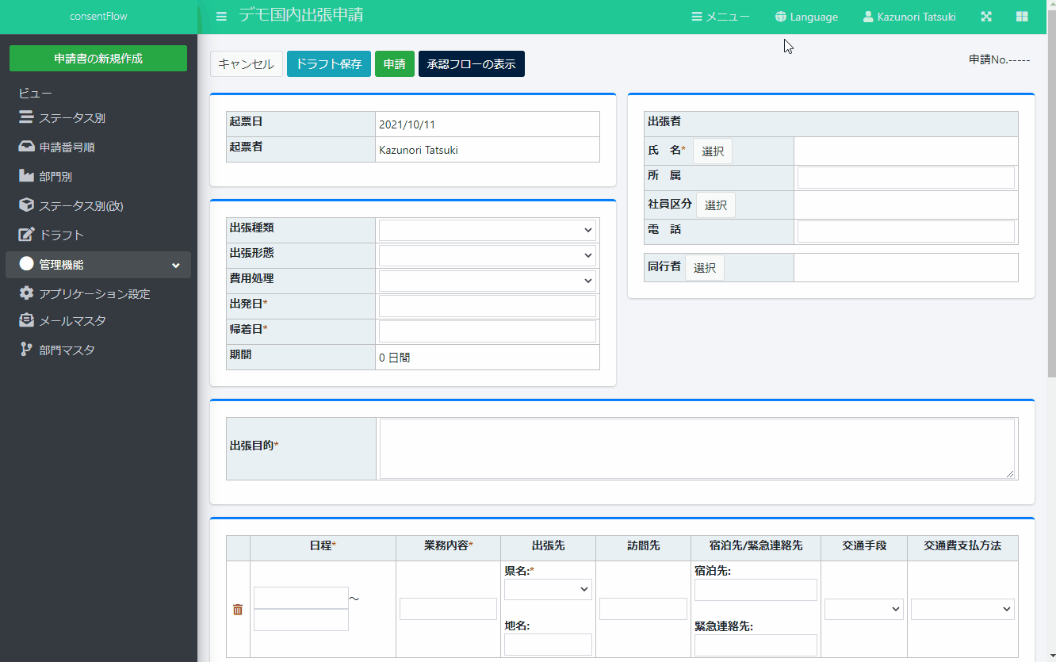Screen dimensions: 1056x662
Task: Open the grid layout icon at top right
Action: (x=1022, y=17)
